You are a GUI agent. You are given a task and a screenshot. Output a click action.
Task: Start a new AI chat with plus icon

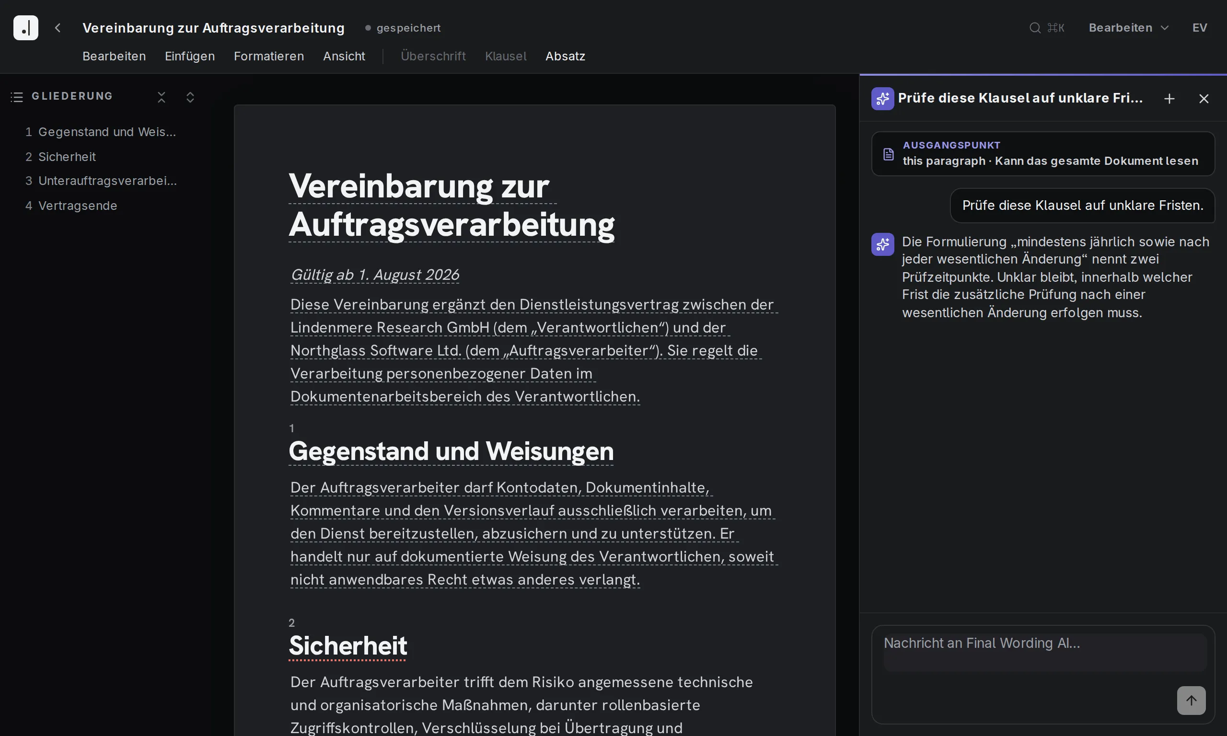(1169, 99)
